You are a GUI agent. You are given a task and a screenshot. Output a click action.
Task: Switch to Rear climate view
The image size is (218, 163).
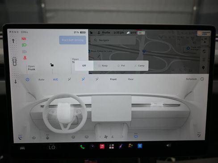130,79
